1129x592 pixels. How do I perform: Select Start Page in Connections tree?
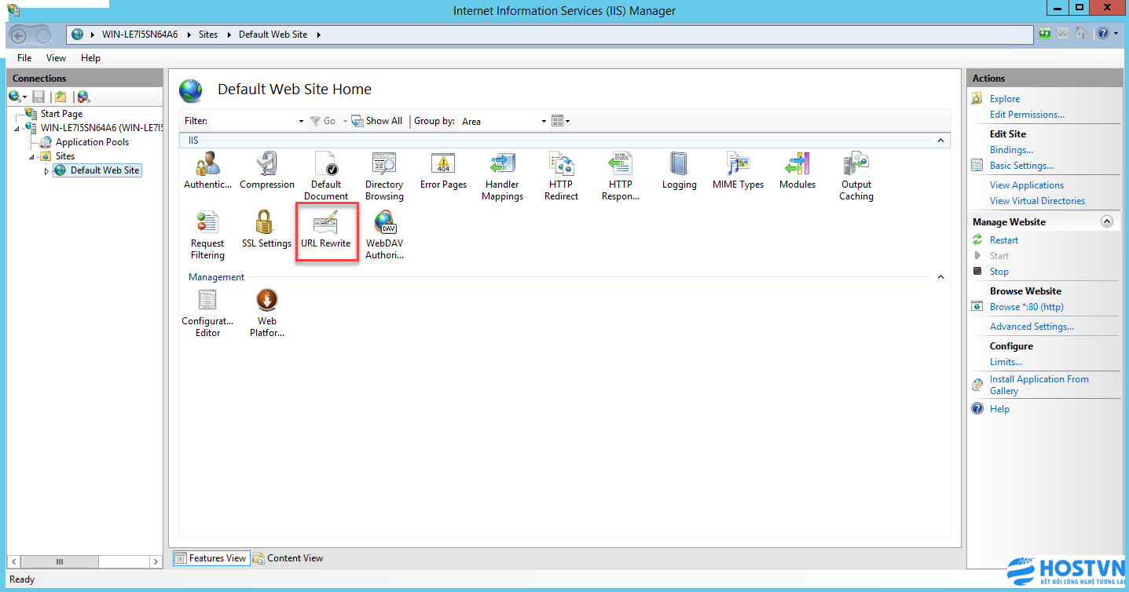tap(61, 114)
